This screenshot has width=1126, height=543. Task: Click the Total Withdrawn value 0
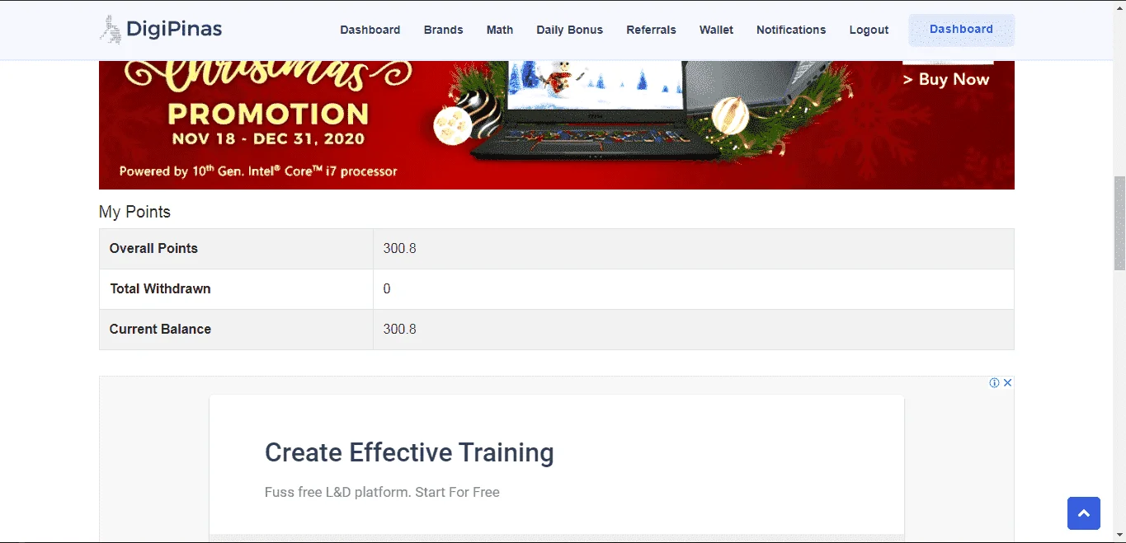pos(387,288)
